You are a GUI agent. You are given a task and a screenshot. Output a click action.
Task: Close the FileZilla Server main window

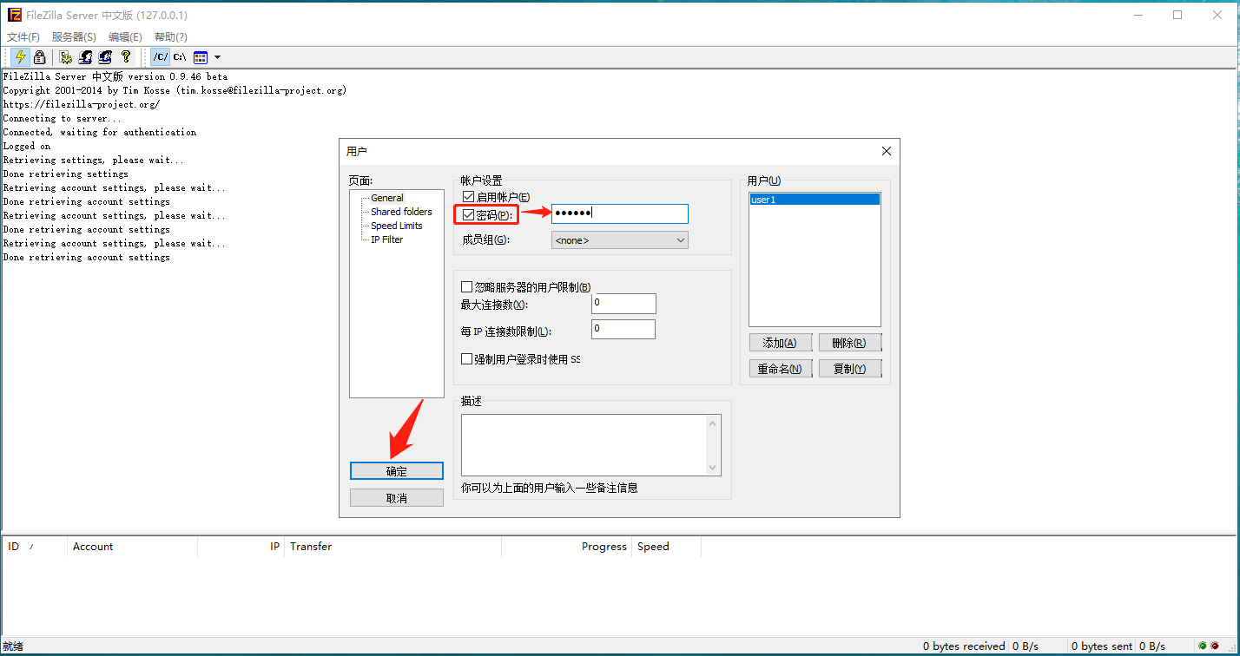[1217, 15]
